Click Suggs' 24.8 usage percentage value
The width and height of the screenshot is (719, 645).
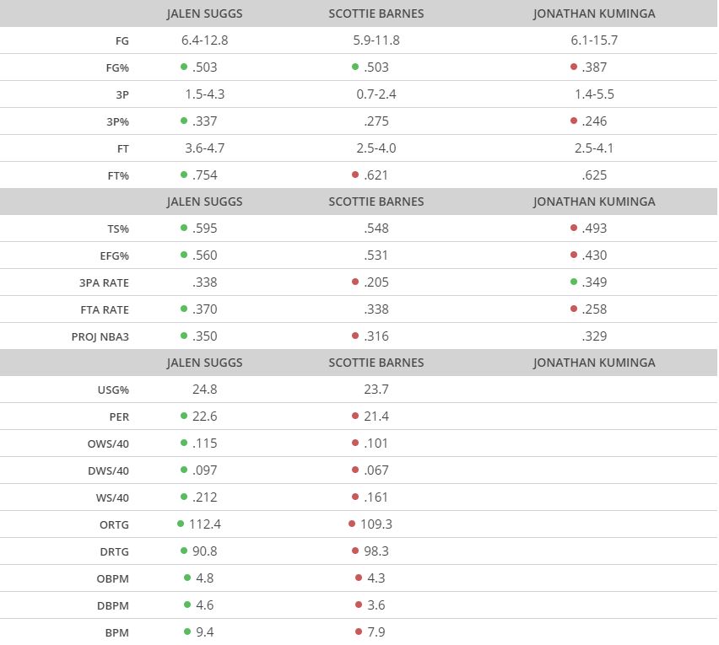(x=204, y=390)
